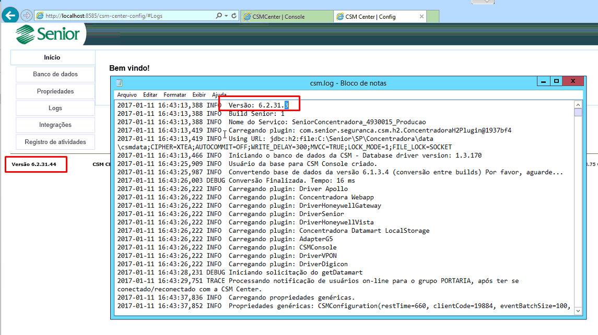
Task: Click the search magnifier icon in address bar
Action: tap(218, 16)
